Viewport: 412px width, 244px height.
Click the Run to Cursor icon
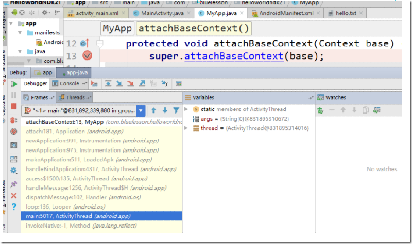click(x=165, y=84)
